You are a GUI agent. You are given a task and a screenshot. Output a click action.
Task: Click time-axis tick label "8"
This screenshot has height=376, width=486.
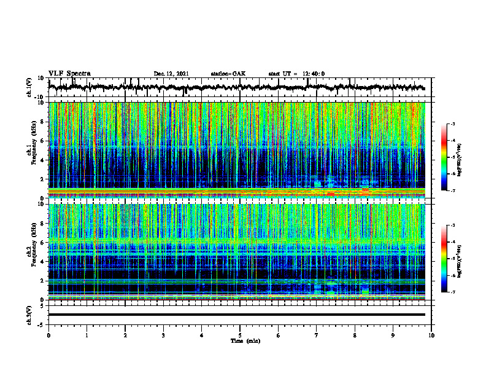(355, 335)
